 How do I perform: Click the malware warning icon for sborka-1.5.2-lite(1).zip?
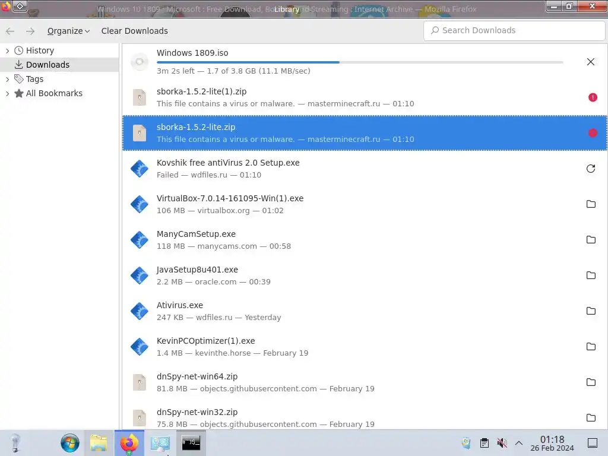593,97
